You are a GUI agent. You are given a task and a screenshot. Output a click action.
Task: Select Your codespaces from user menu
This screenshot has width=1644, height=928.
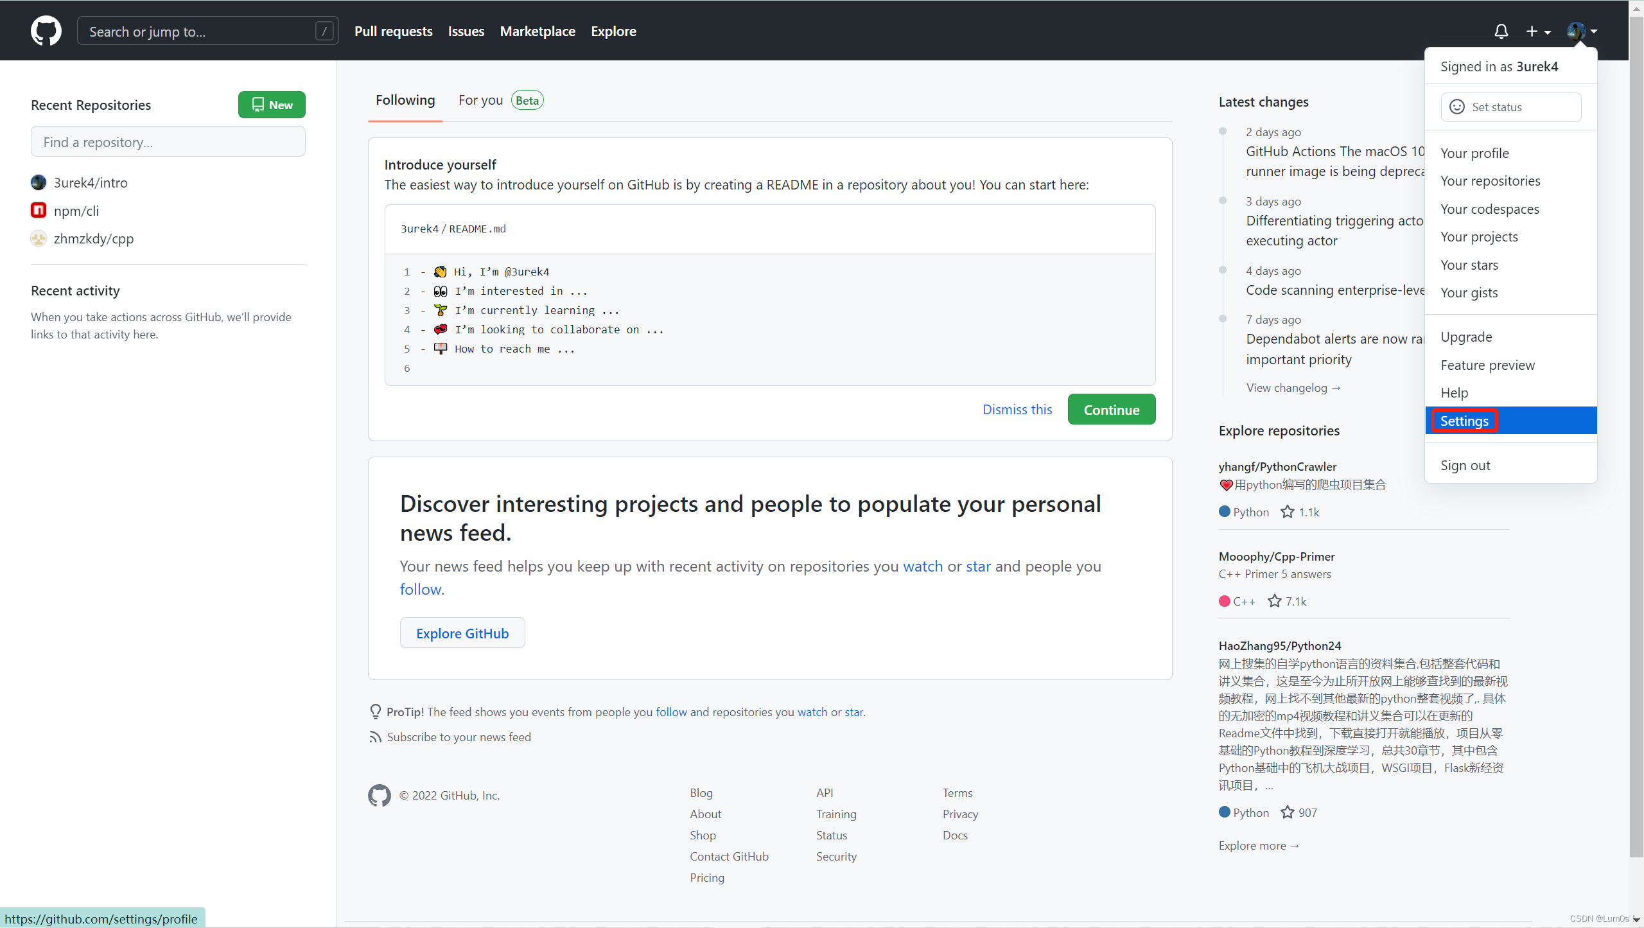point(1511,209)
